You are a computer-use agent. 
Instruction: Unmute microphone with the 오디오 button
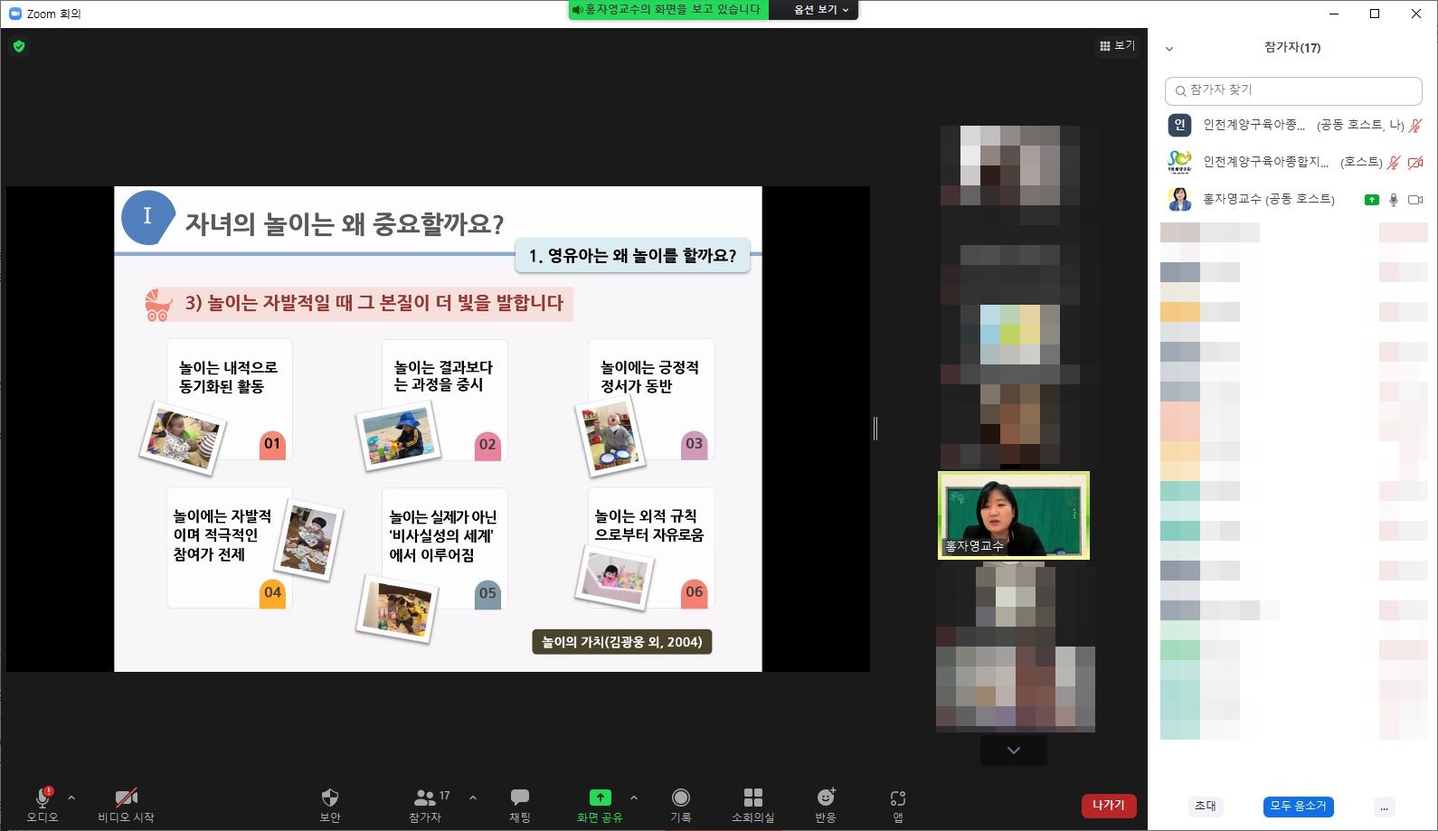coord(42,799)
